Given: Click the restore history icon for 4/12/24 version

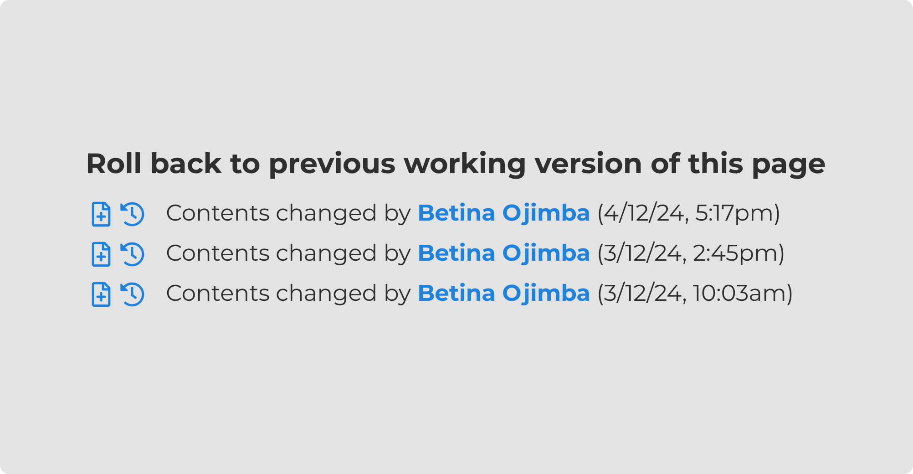Looking at the screenshot, I should point(133,214).
